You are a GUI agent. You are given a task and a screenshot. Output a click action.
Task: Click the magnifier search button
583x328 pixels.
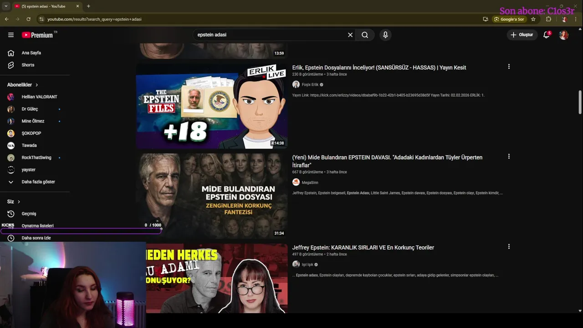coord(365,35)
